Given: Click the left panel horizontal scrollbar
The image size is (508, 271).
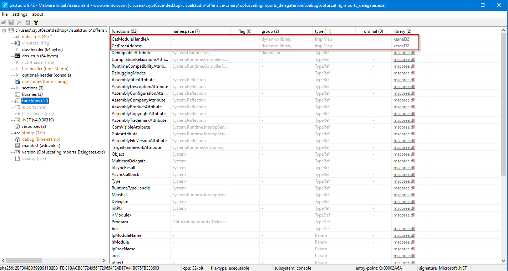Looking at the screenshot, I should click(54, 261).
